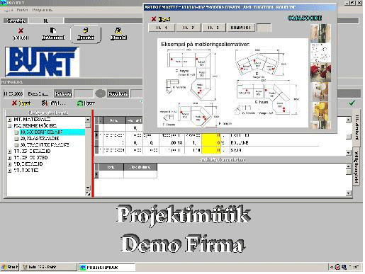Toggle checkbox of tree item starting with 30
The width and height of the screenshot is (365, 274).
[x=16, y=145]
